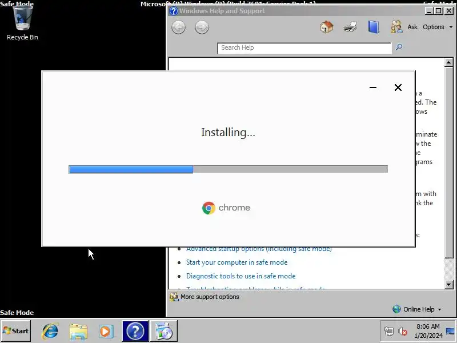Go back in Windows Help and Support

click(x=178, y=27)
